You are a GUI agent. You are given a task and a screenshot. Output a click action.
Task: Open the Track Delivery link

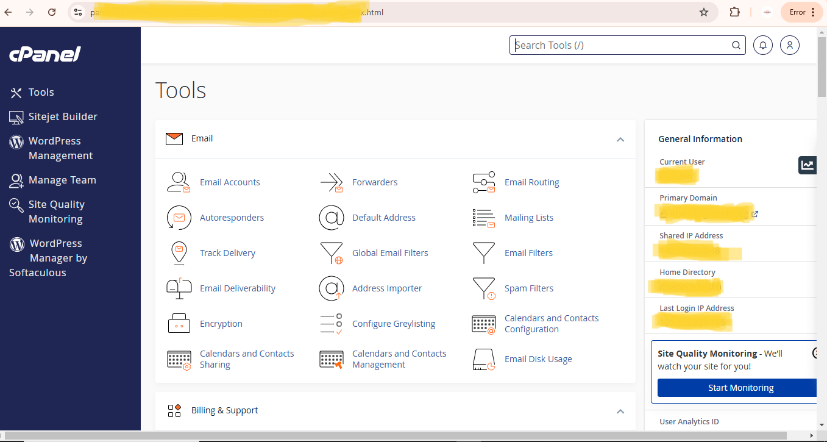pos(227,253)
